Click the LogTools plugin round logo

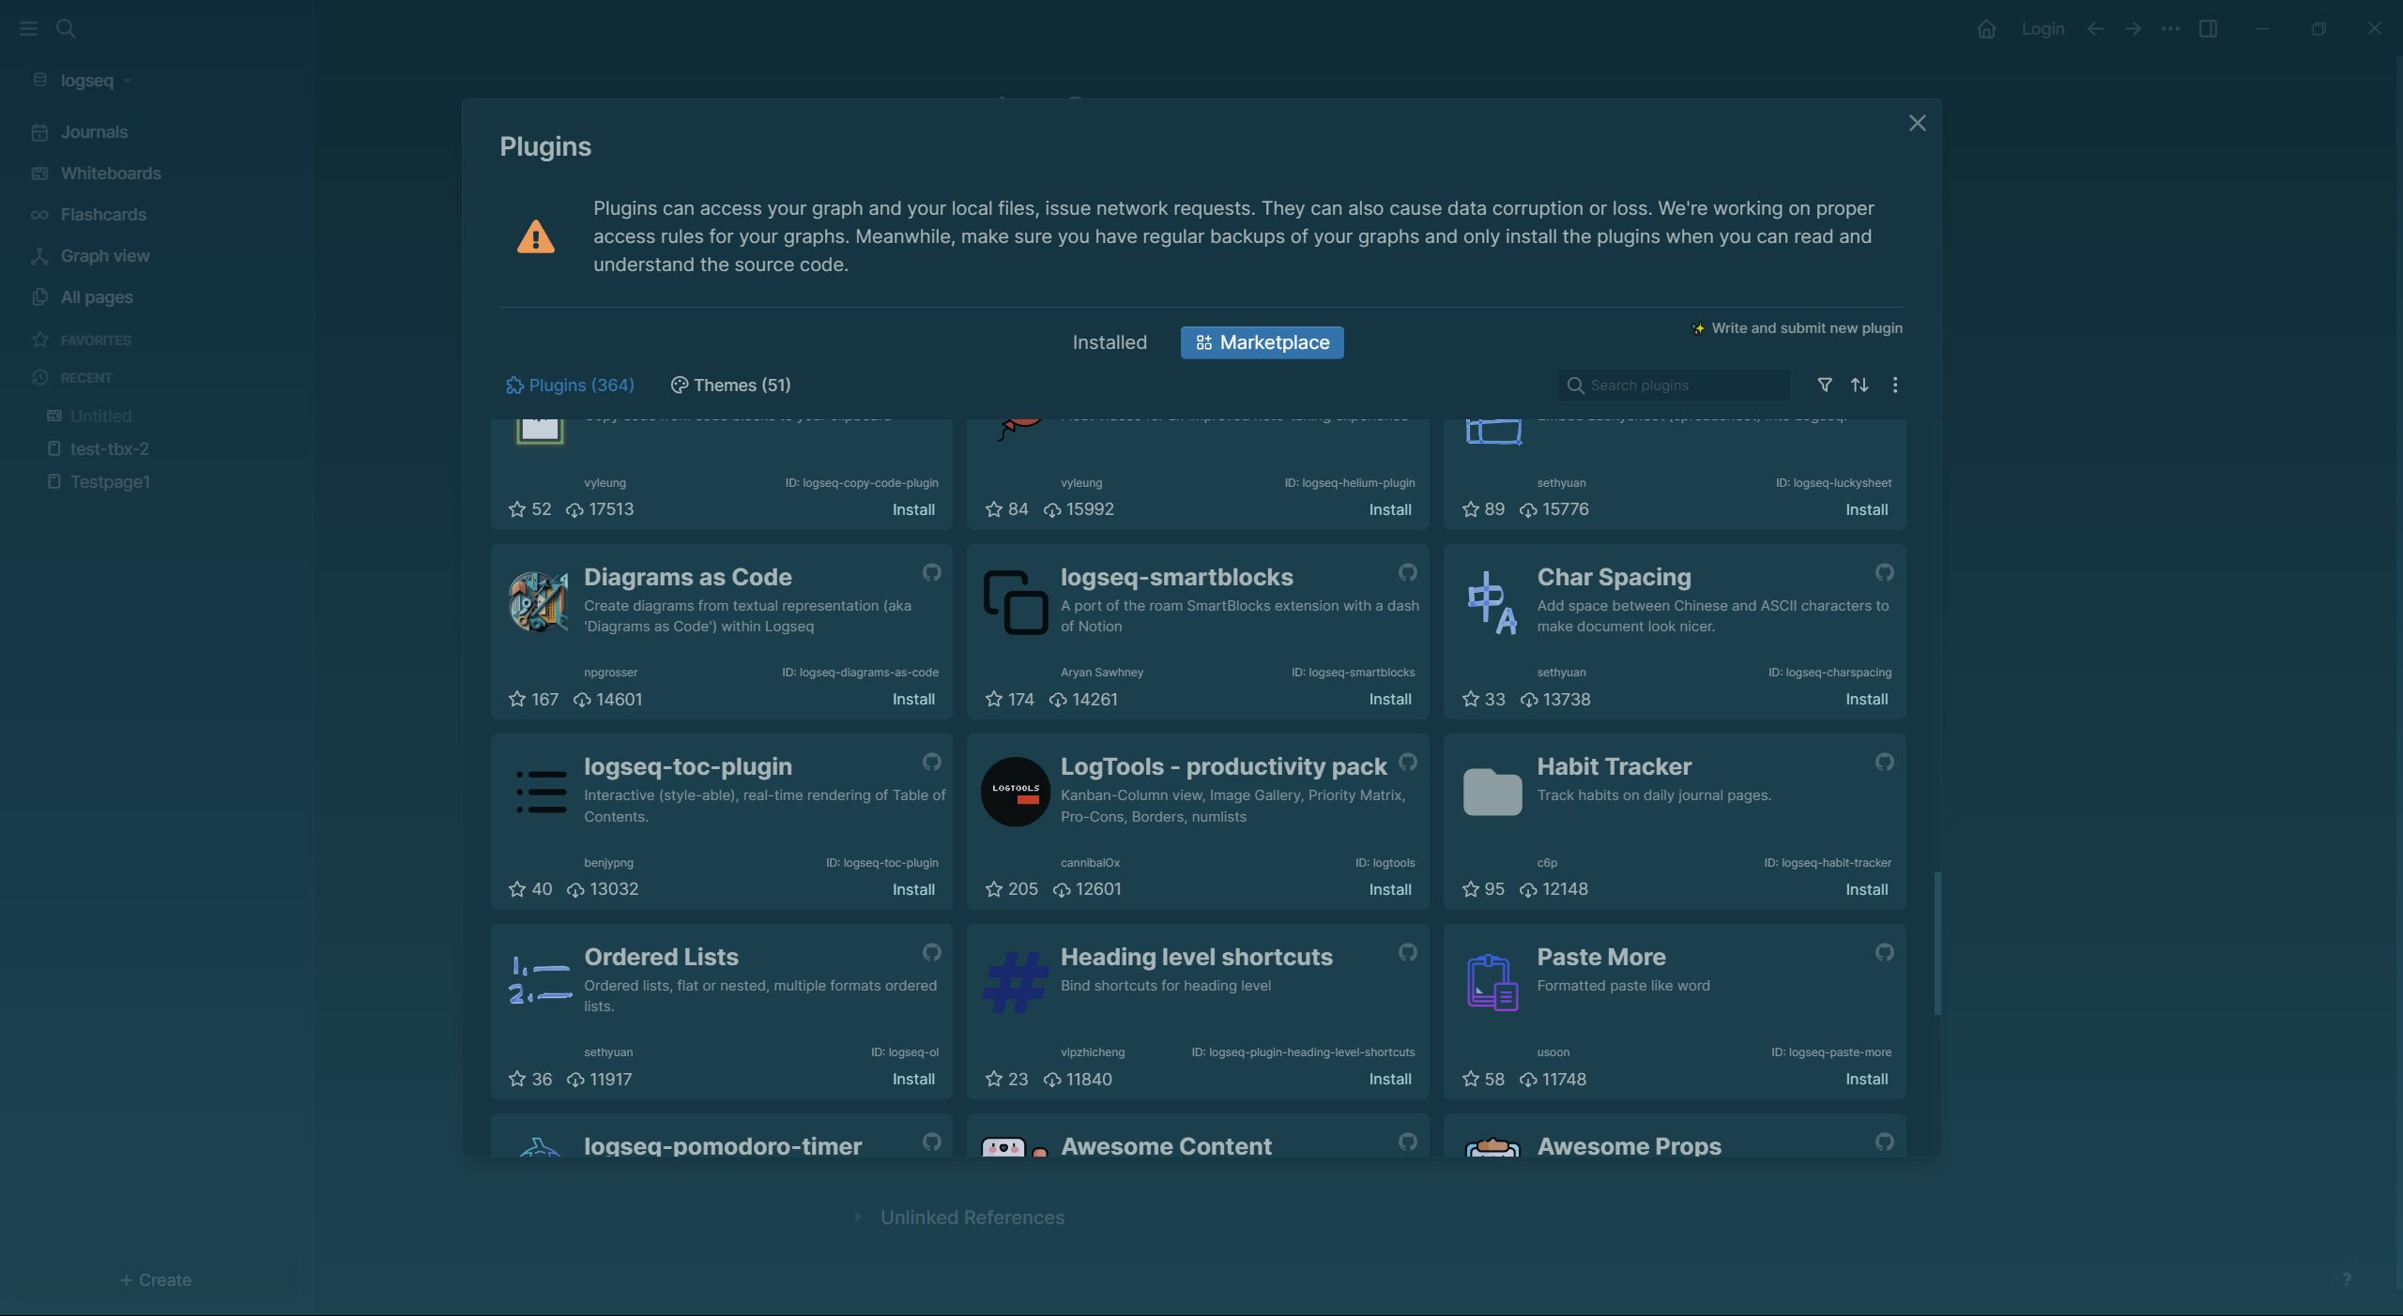[1015, 792]
